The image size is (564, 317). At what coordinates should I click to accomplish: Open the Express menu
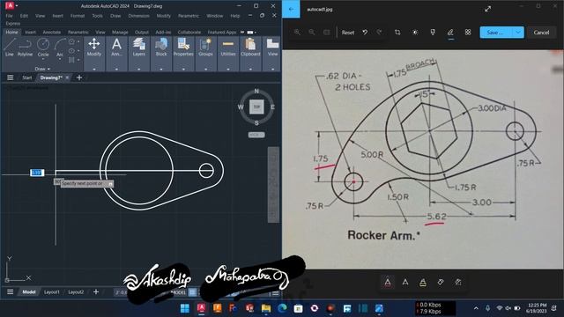(x=13, y=24)
